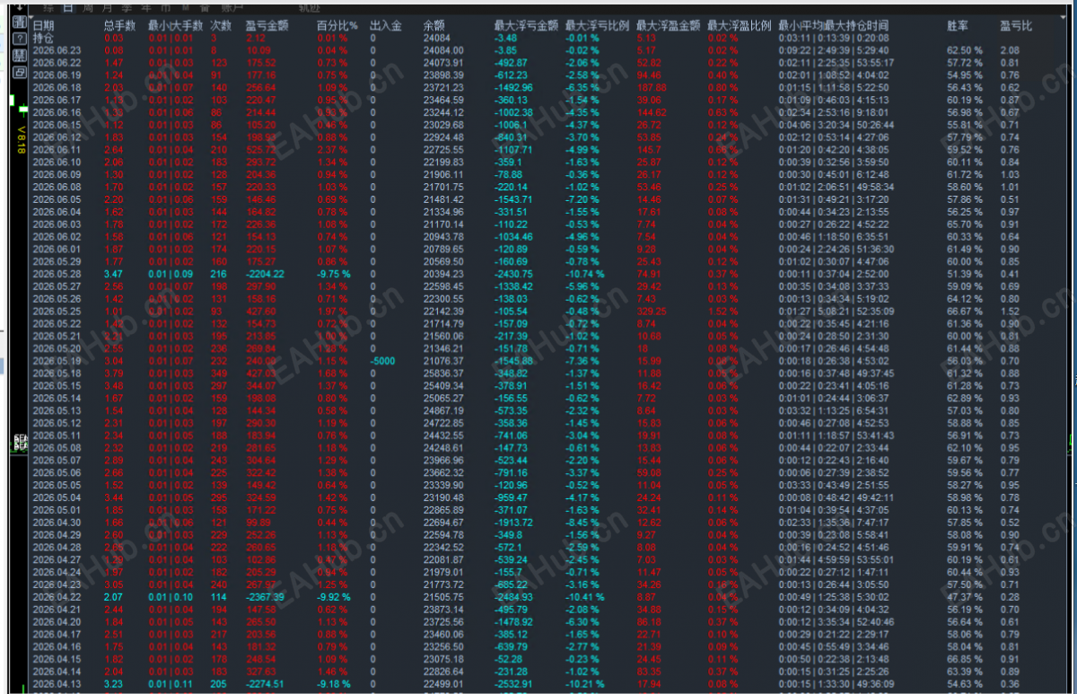Click the -2484.93 max floating loss cell

(513, 596)
